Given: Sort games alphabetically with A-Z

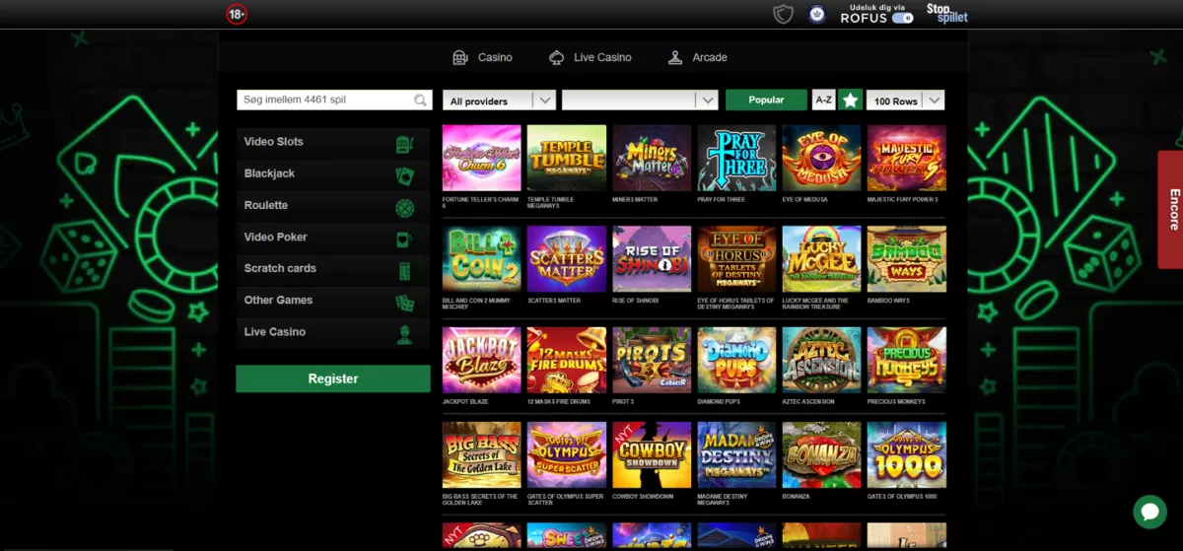Looking at the screenshot, I should 823,100.
